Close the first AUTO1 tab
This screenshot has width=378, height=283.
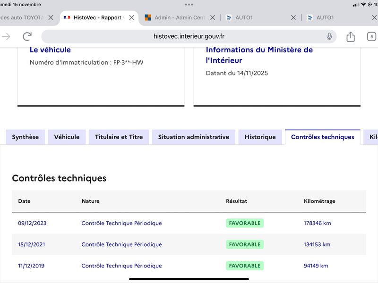[293, 17]
